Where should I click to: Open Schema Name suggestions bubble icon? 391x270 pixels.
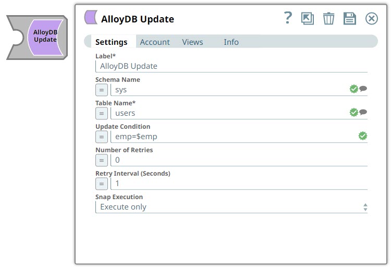click(x=363, y=89)
